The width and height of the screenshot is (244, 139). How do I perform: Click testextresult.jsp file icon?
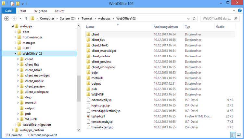88,122
